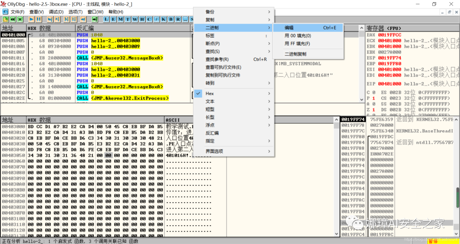The height and width of the screenshot is (244, 460).
Task: Open Handles window with H icon
Action: coord(142,19)
